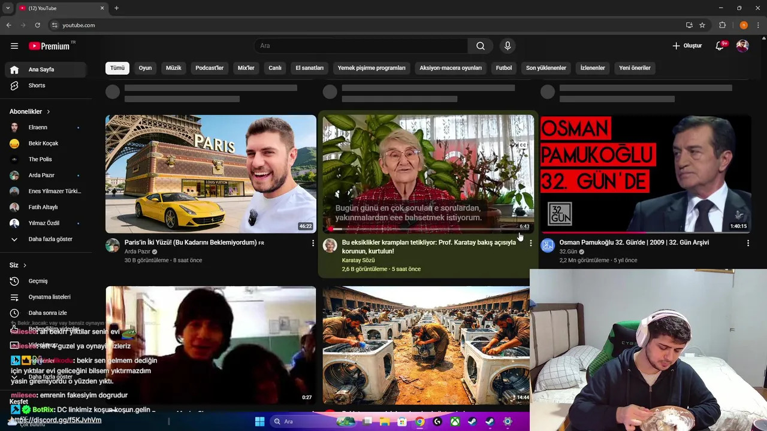The image size is (767, 431).
Task: Expand subscriptions with Daha fazla göster
Action: pyautogui.click(x=46, y=239)
